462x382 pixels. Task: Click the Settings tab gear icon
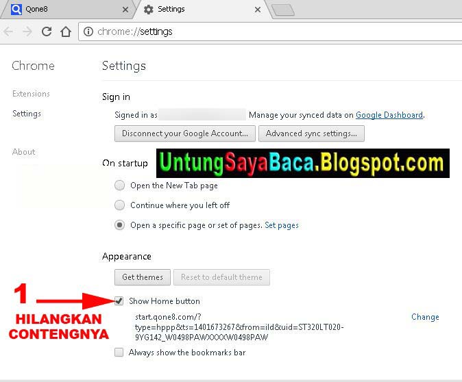click(149, 10)
